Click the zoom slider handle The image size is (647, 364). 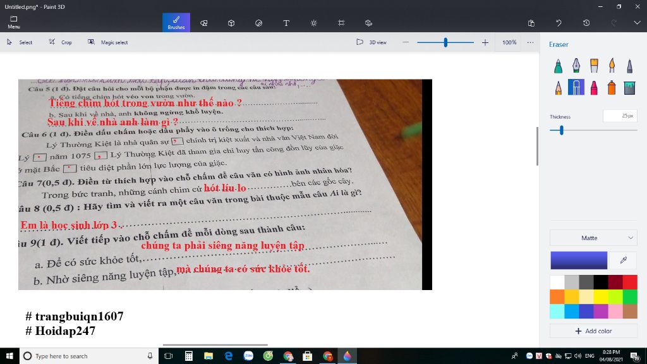(445, 42)
